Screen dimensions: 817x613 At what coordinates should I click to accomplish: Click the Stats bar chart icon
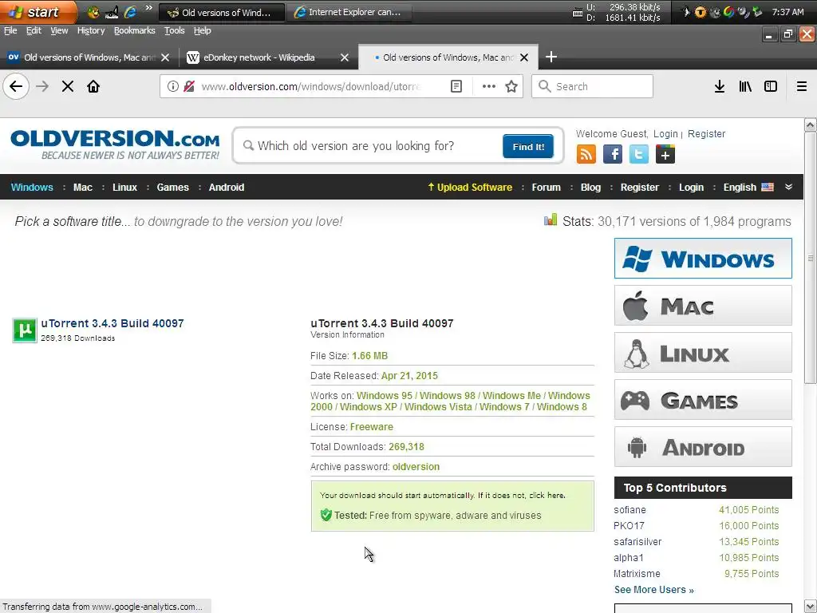point(551,220)
